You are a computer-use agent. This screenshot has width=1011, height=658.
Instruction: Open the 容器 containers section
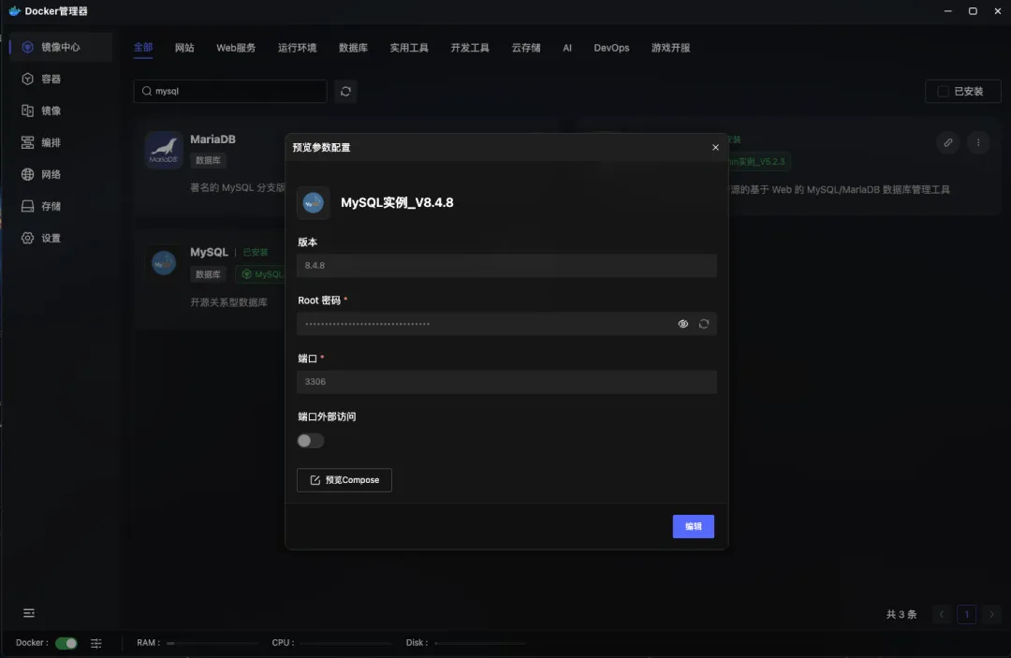click(x=61, y=79)
